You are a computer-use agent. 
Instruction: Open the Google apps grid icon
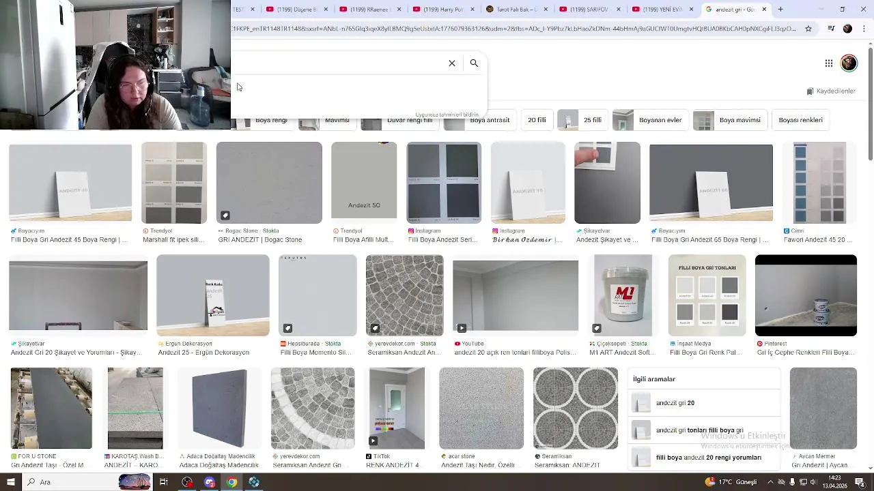[x=828, y=63]
